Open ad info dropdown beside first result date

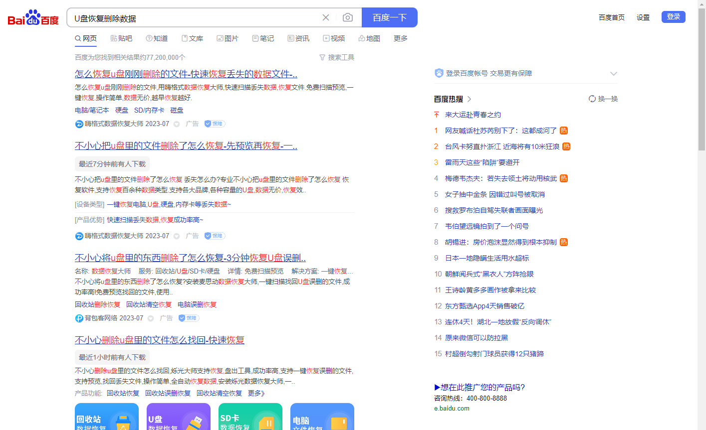click(x=177, y=124)
